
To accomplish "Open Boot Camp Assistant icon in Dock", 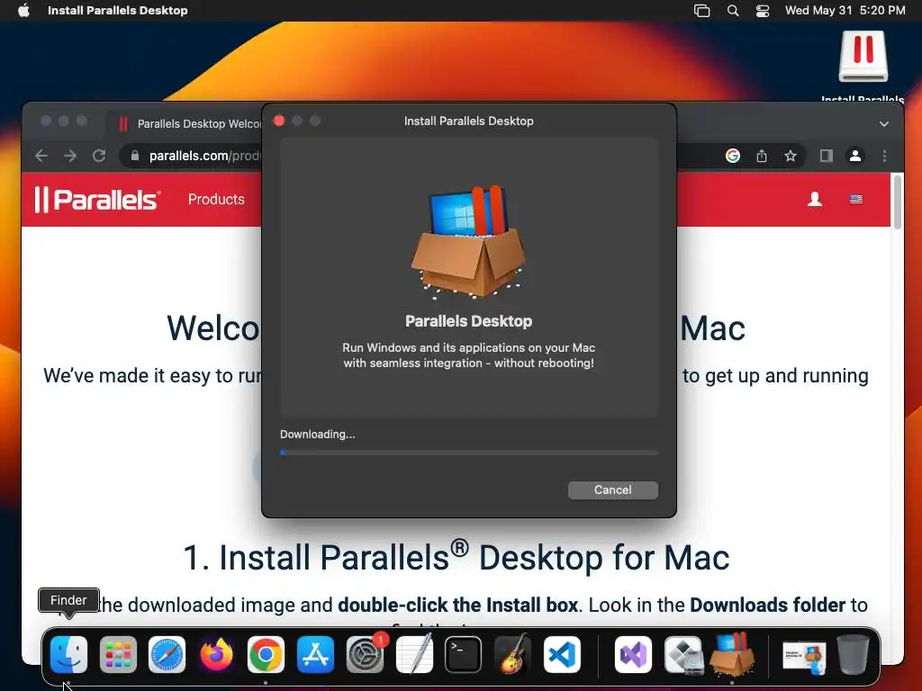I will [x=682, y=655].
